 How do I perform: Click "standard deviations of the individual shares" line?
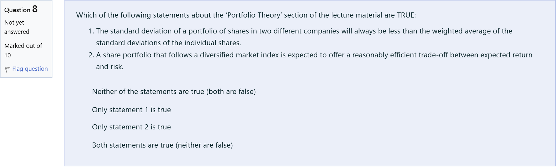[x=168, y=43]
